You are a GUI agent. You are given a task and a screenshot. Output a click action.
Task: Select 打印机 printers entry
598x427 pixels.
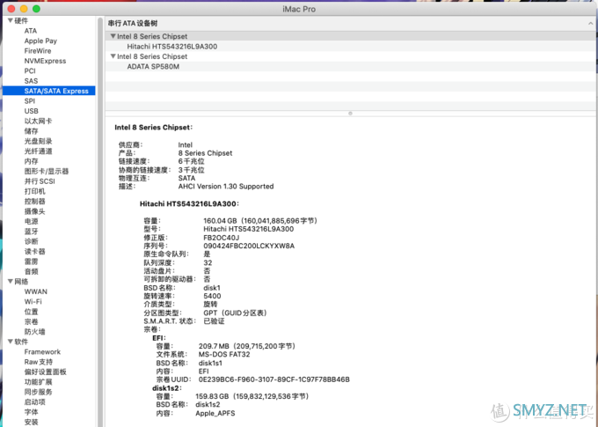[34, 191]
